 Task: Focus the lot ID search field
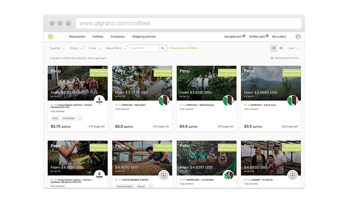144,48
